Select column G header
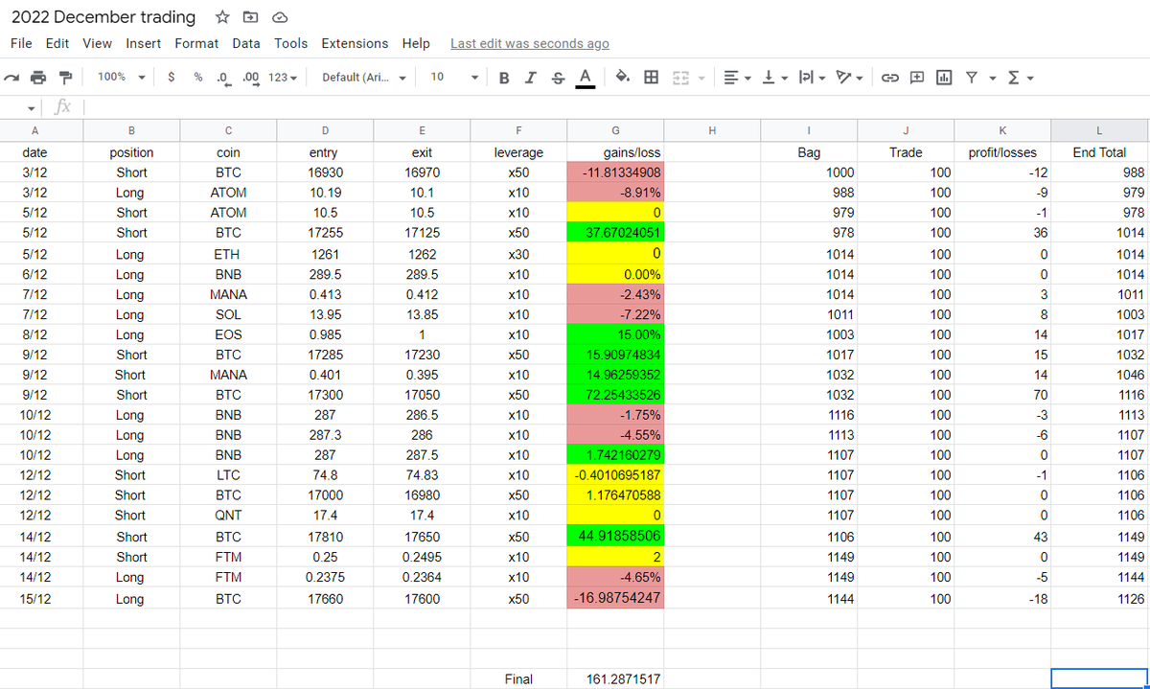Viewport: 1150px width, 689px height. click(615, 130)
